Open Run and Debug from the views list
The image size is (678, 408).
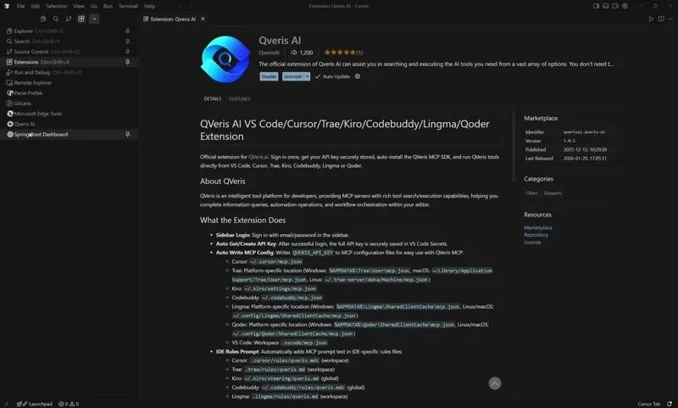coord(69,73)
